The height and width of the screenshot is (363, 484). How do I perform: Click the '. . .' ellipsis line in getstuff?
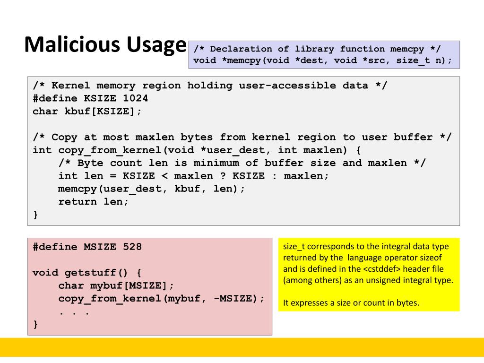click(x=74, y=313)
